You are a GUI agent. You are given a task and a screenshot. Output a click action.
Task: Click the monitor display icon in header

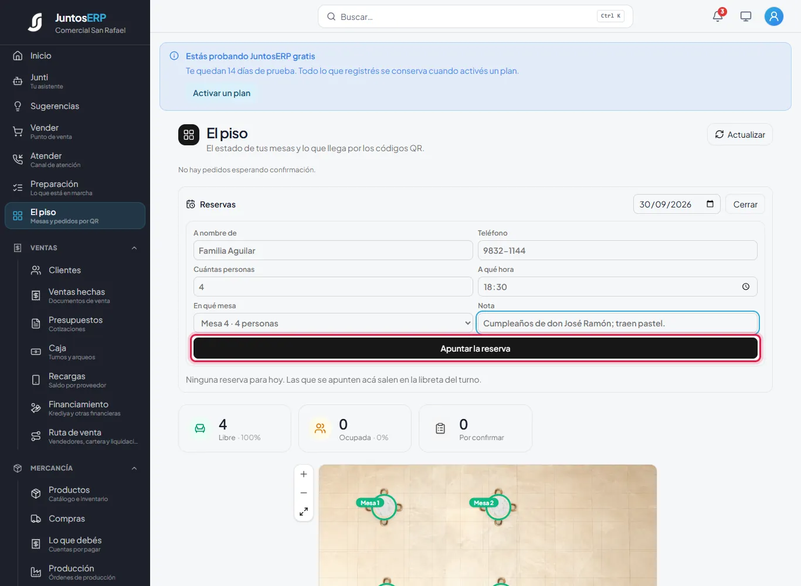746,16
